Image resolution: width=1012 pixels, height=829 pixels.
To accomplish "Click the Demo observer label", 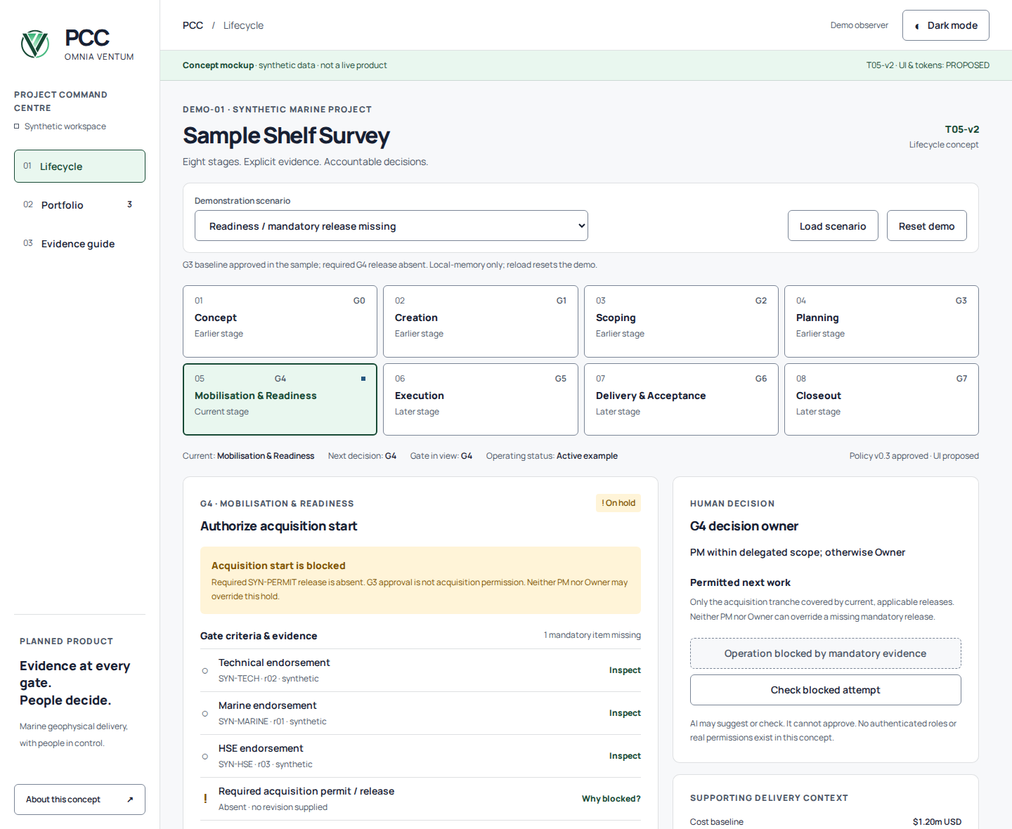I will point(859,25).
